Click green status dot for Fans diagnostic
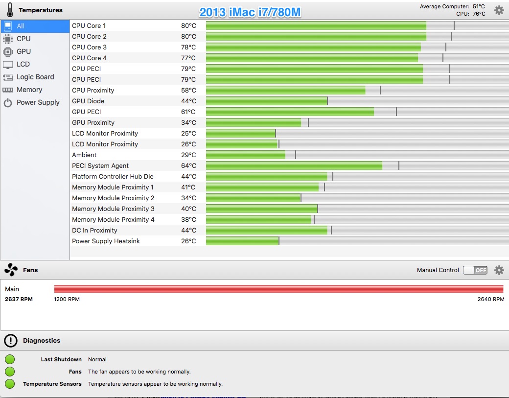The height and width of the screenshot is (398, 509). pyautogui.click(x=10, y=372)
